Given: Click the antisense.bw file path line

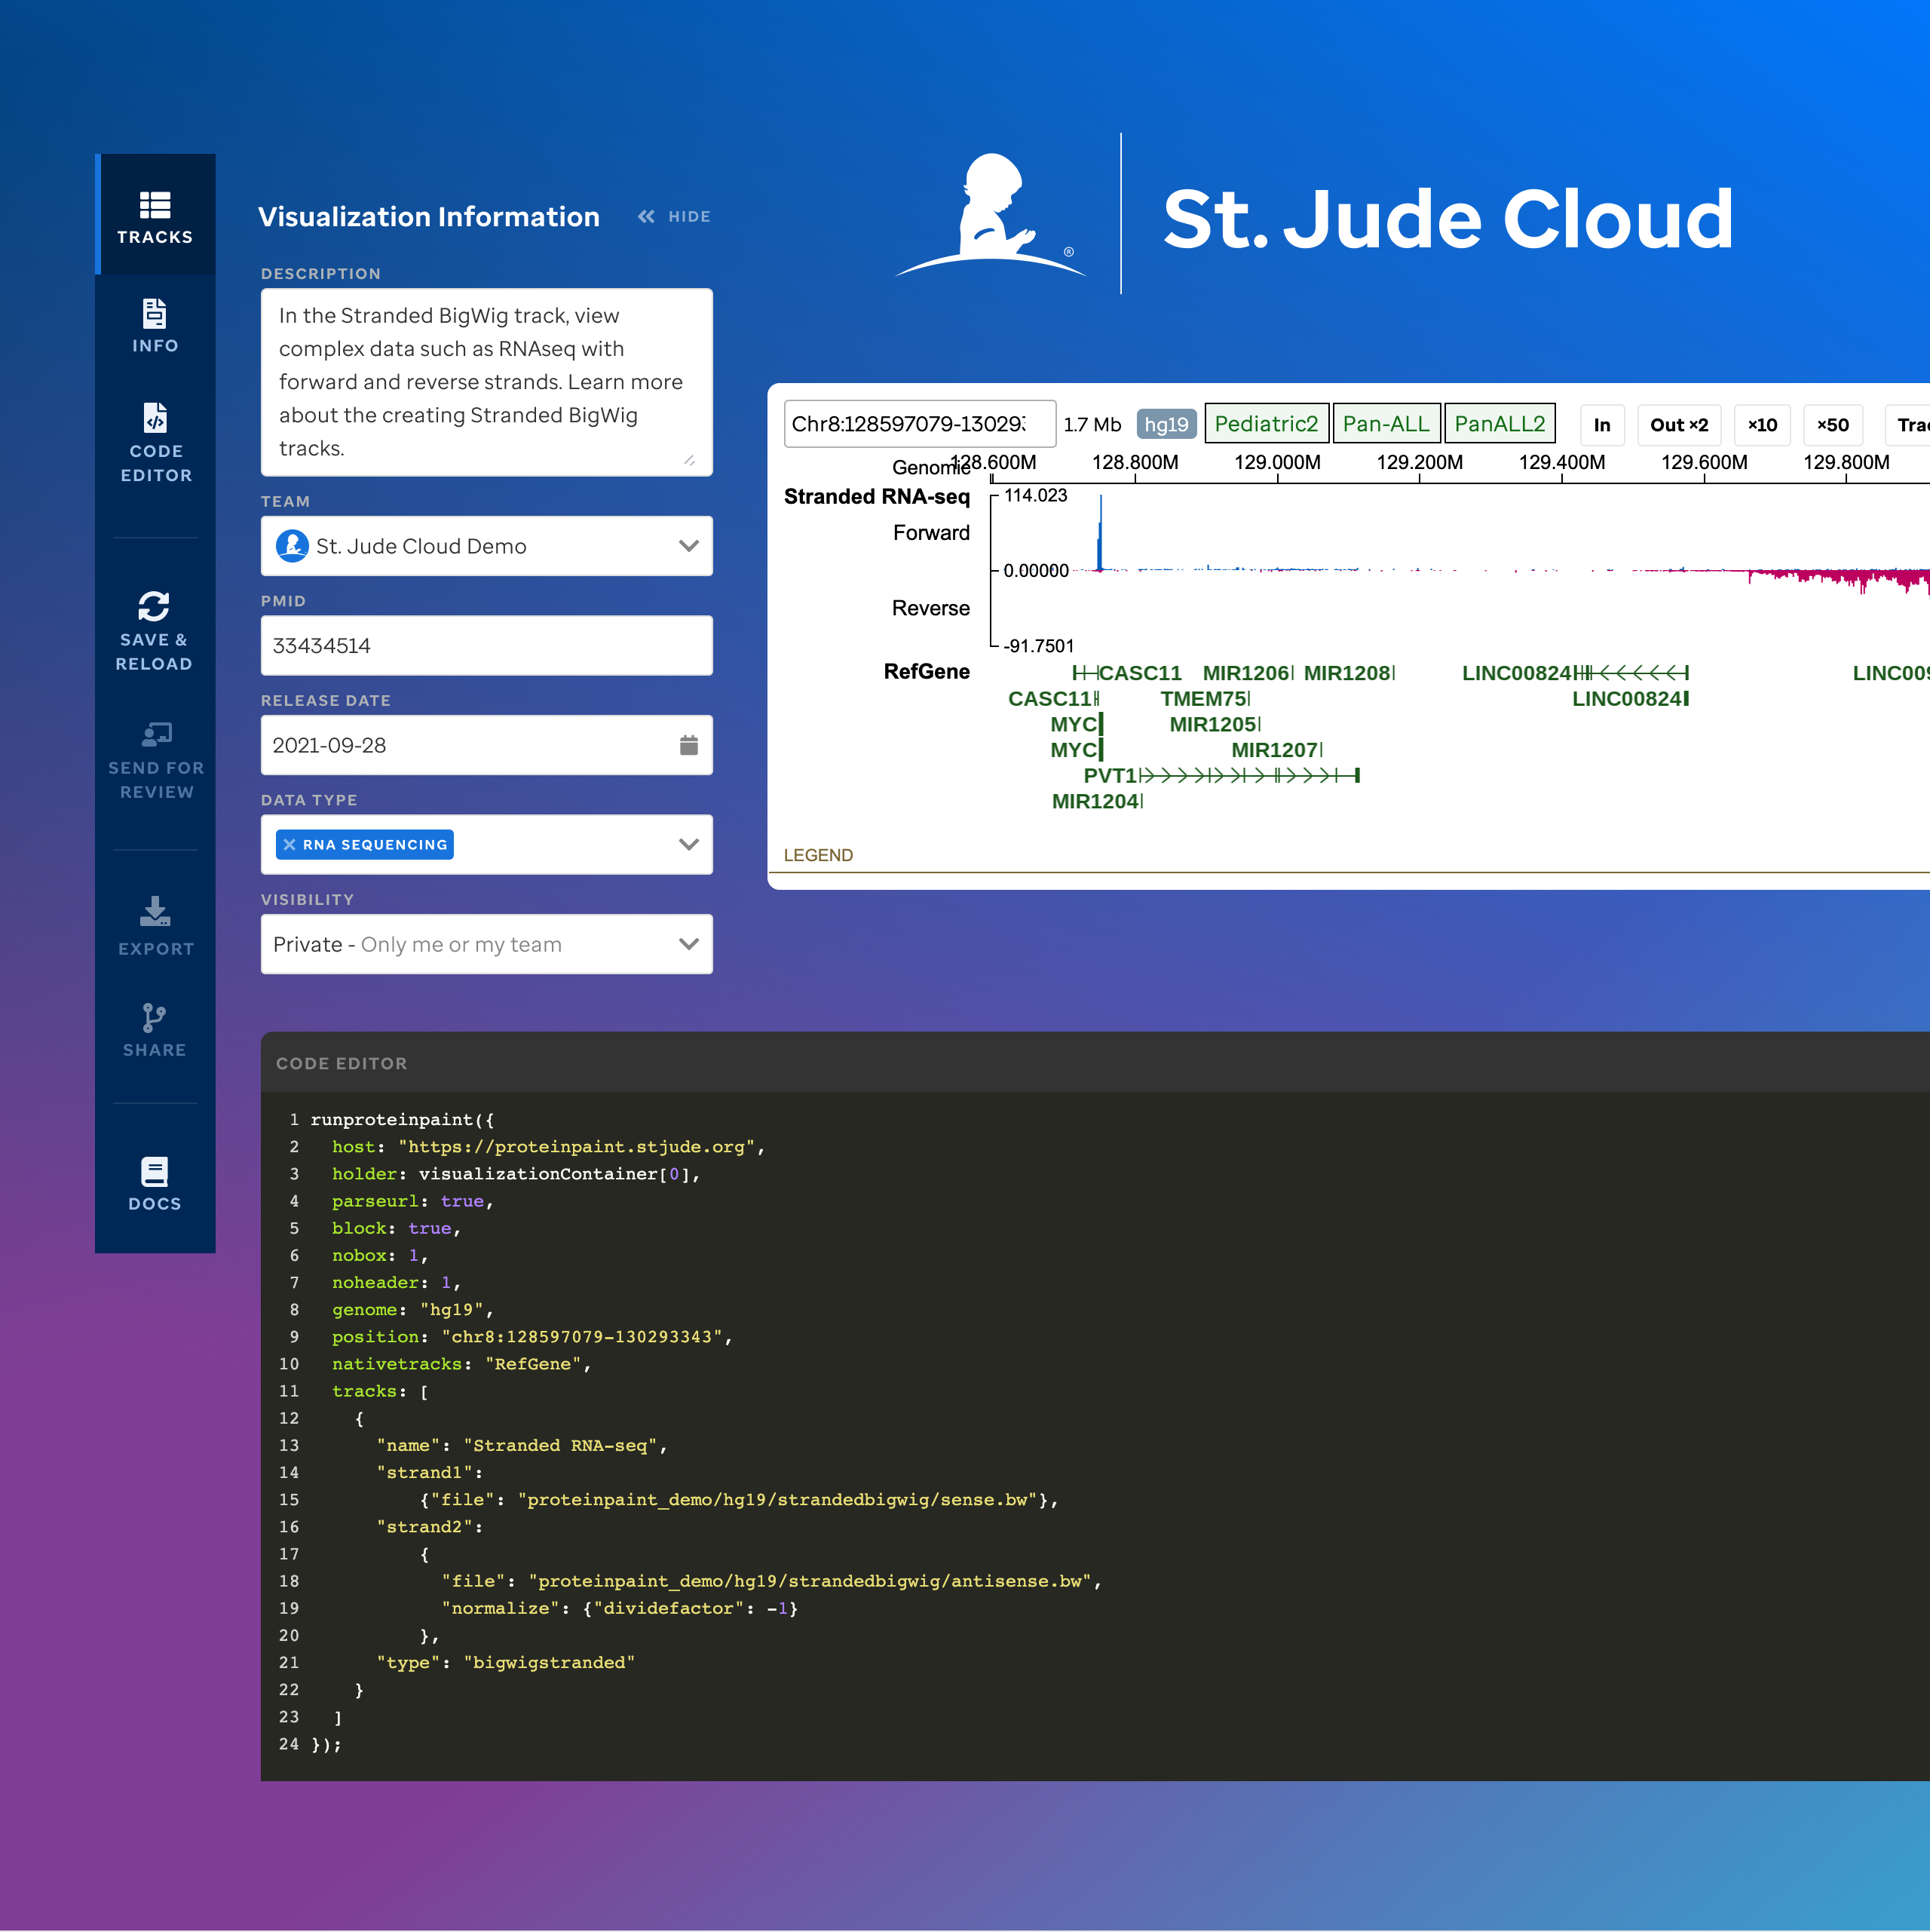Looking at the screenshot, I should [x=771, y=1582].
